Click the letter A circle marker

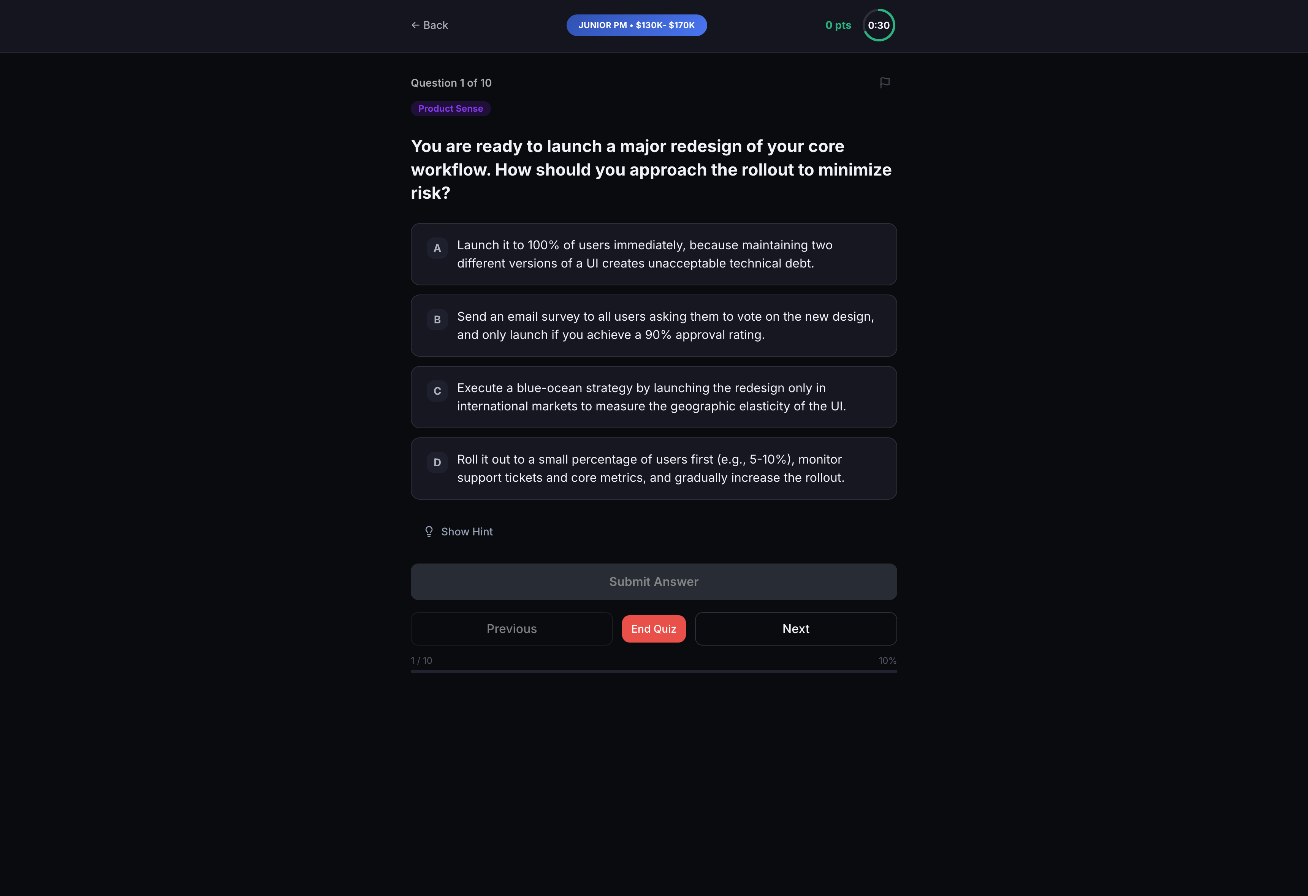(437, 248)
